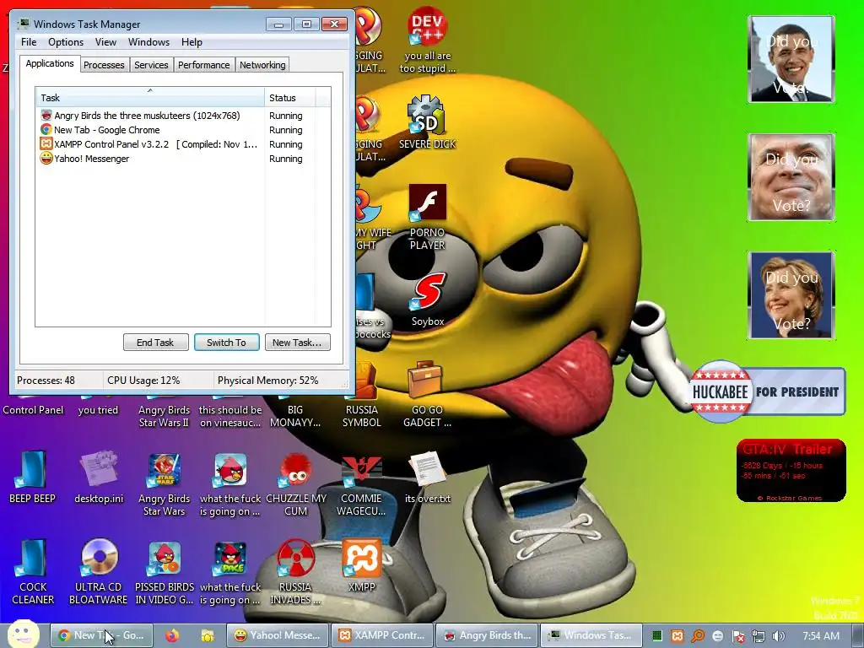
Task: Select the Yahoo! Messenger task row
Action: click(x=183, y=159)
